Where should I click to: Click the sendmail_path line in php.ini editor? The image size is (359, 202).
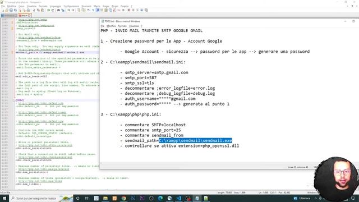[50, 52]
